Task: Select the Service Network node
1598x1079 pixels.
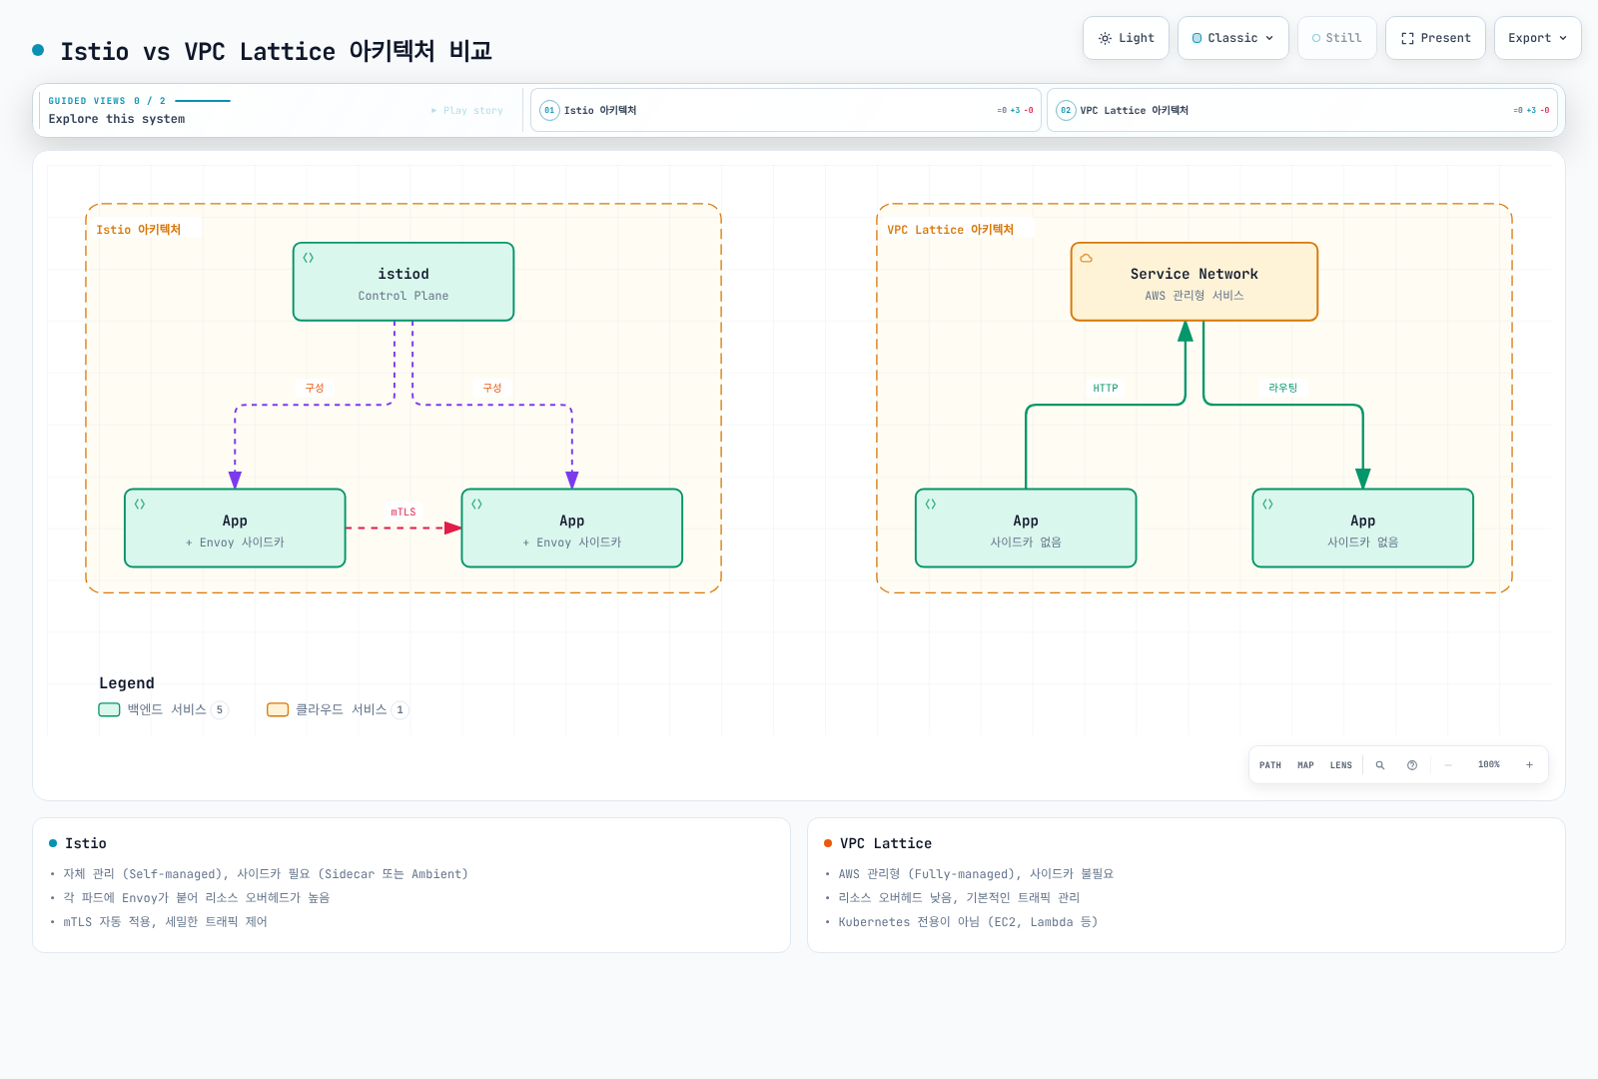Action: [1195, 282]
